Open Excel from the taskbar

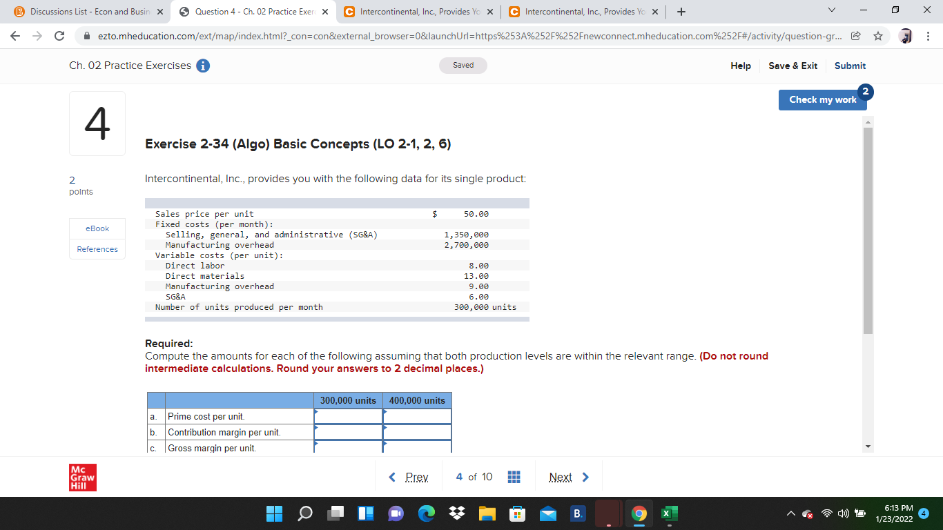[668, 513]
